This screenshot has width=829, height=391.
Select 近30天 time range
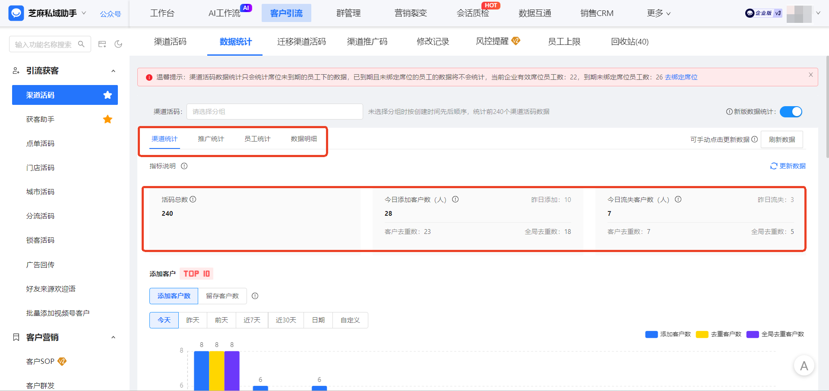pos(286,320)
